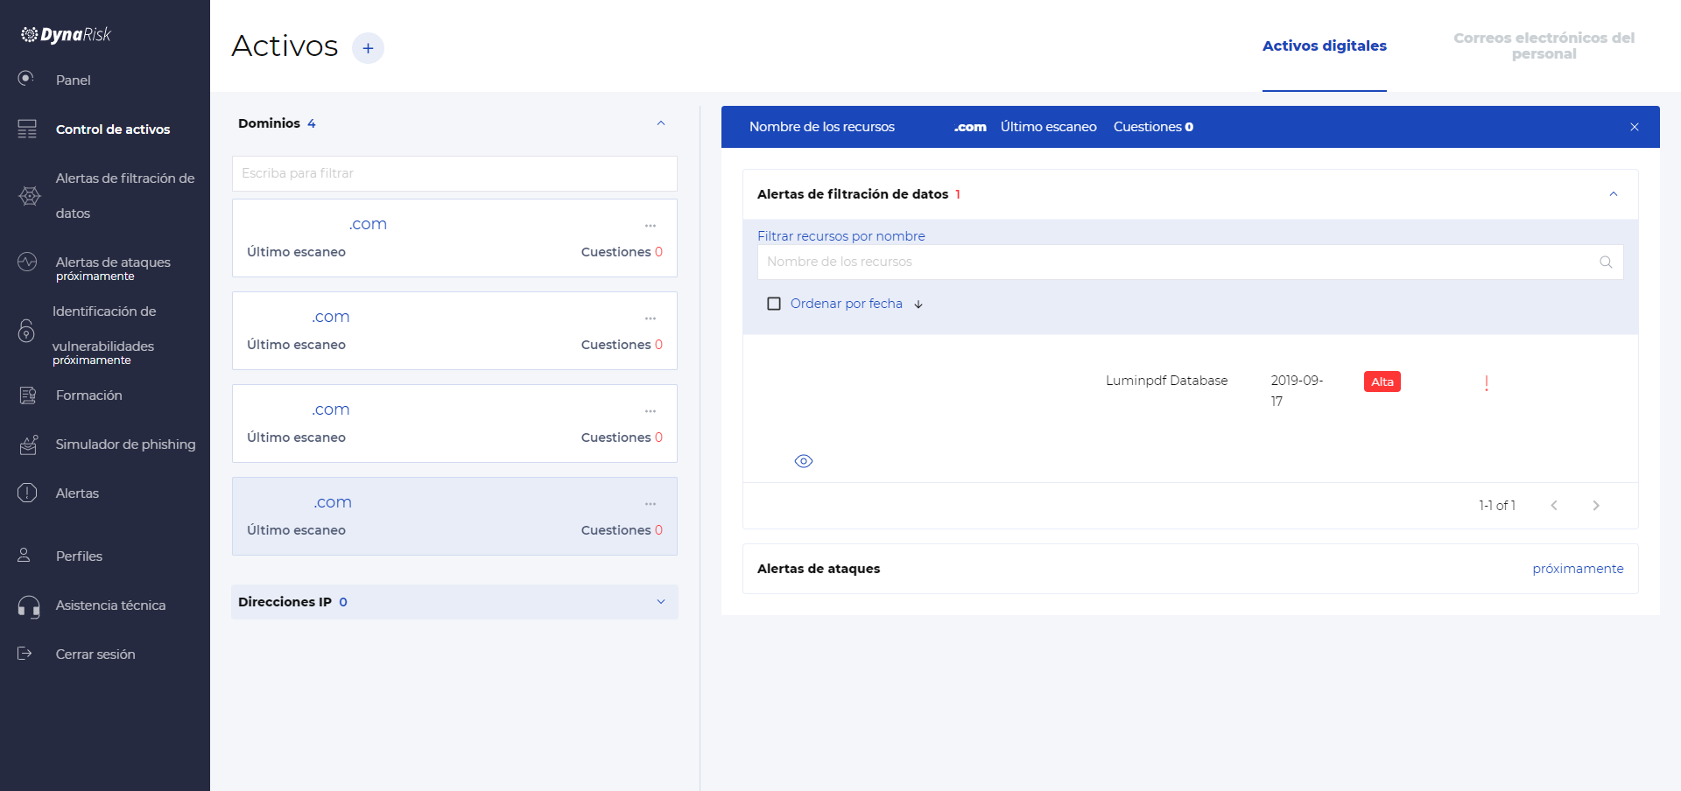Image resolution: width=1681 pixels, height=791 pixels.
Task: Click the DynaRisk logo
Action: tap(67, 34)
